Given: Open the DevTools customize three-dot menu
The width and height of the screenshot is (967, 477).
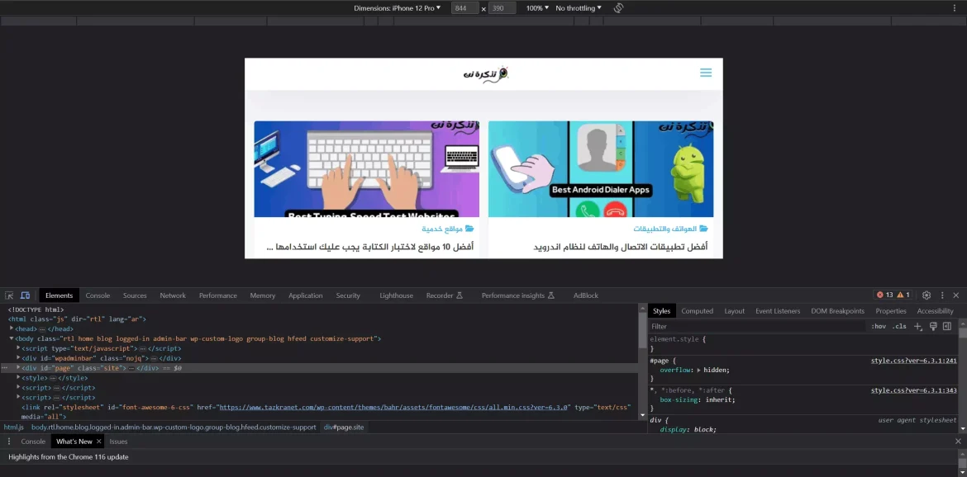Looking at the screenshot, I should pos(942,295).
